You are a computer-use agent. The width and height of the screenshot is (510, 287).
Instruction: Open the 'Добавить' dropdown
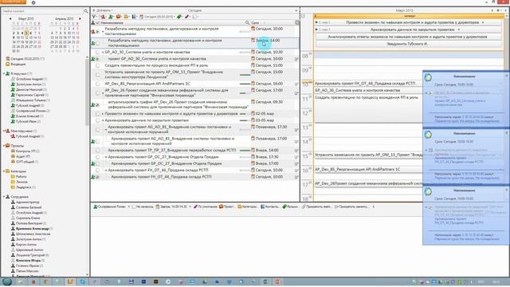103,10
